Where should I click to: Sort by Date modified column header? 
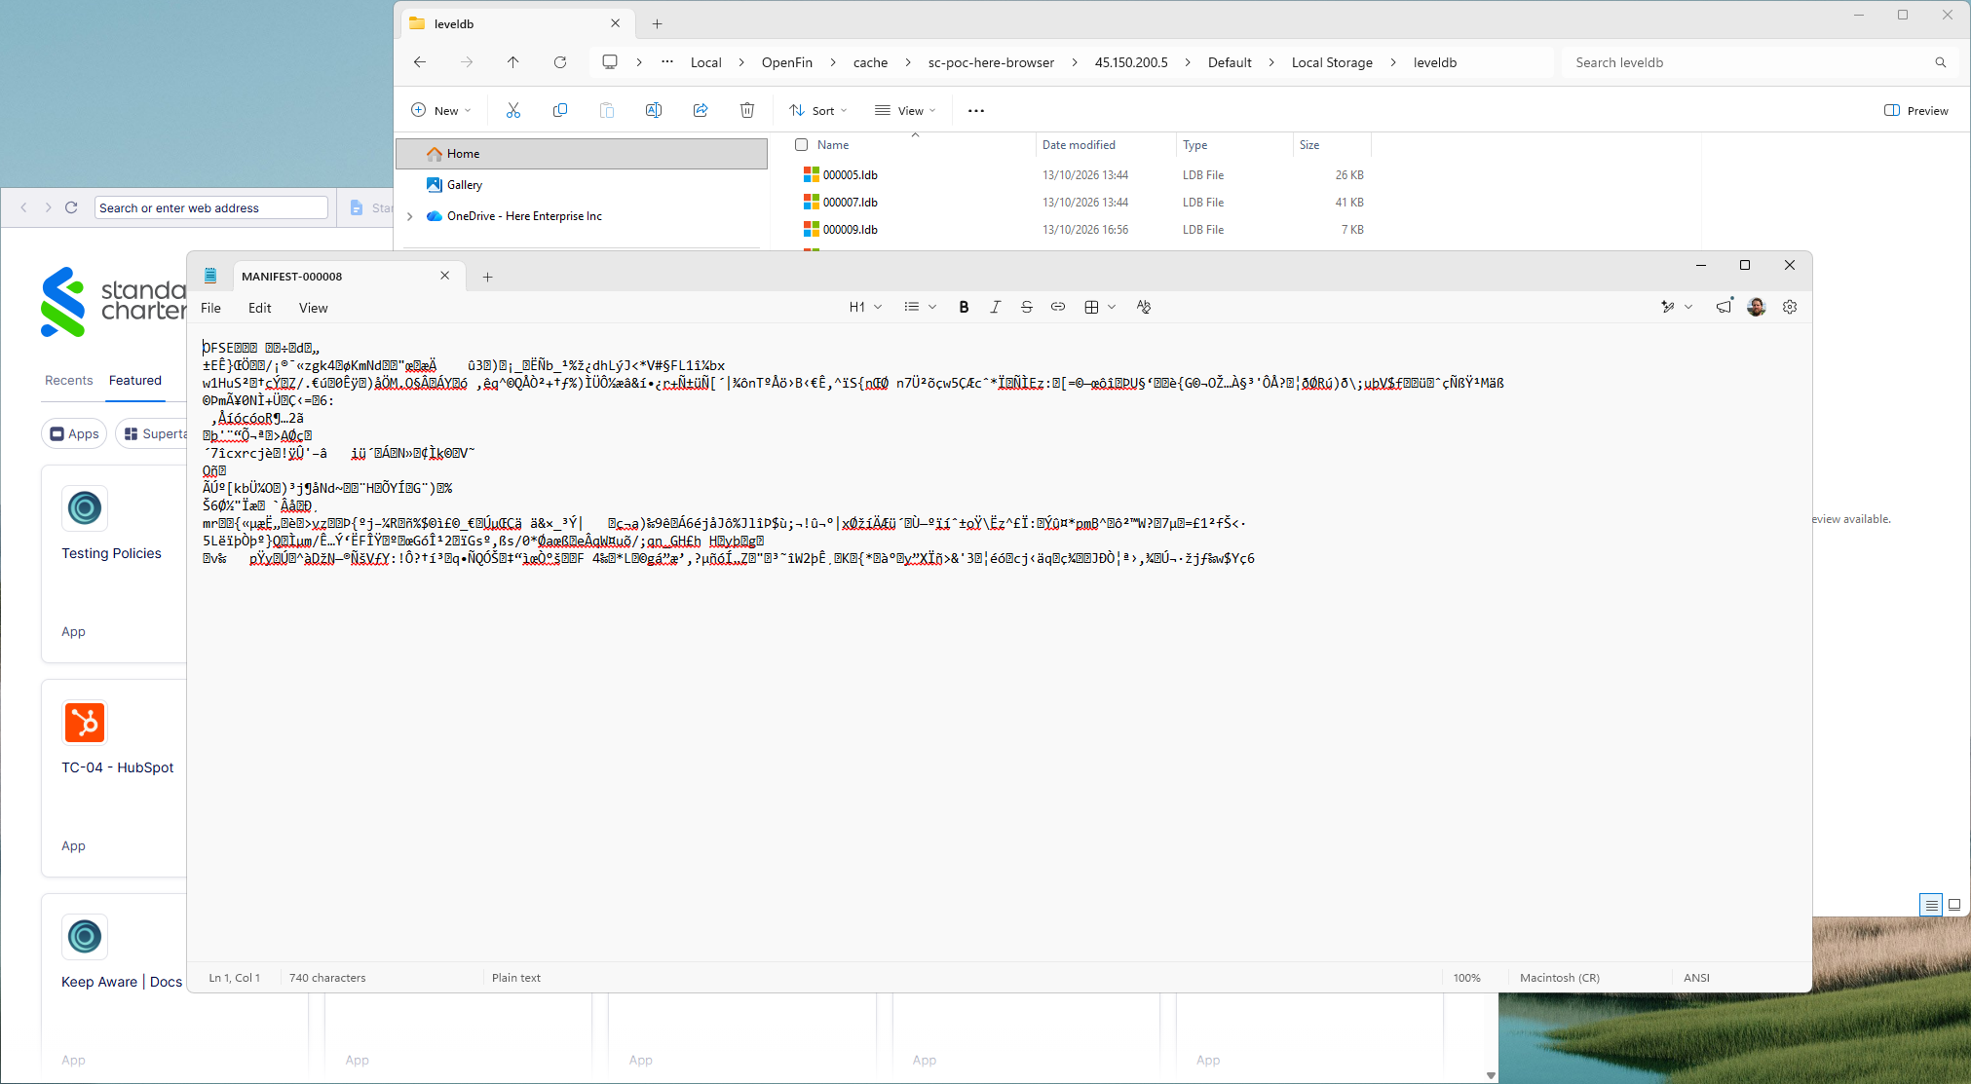[x=1079, y=145]
